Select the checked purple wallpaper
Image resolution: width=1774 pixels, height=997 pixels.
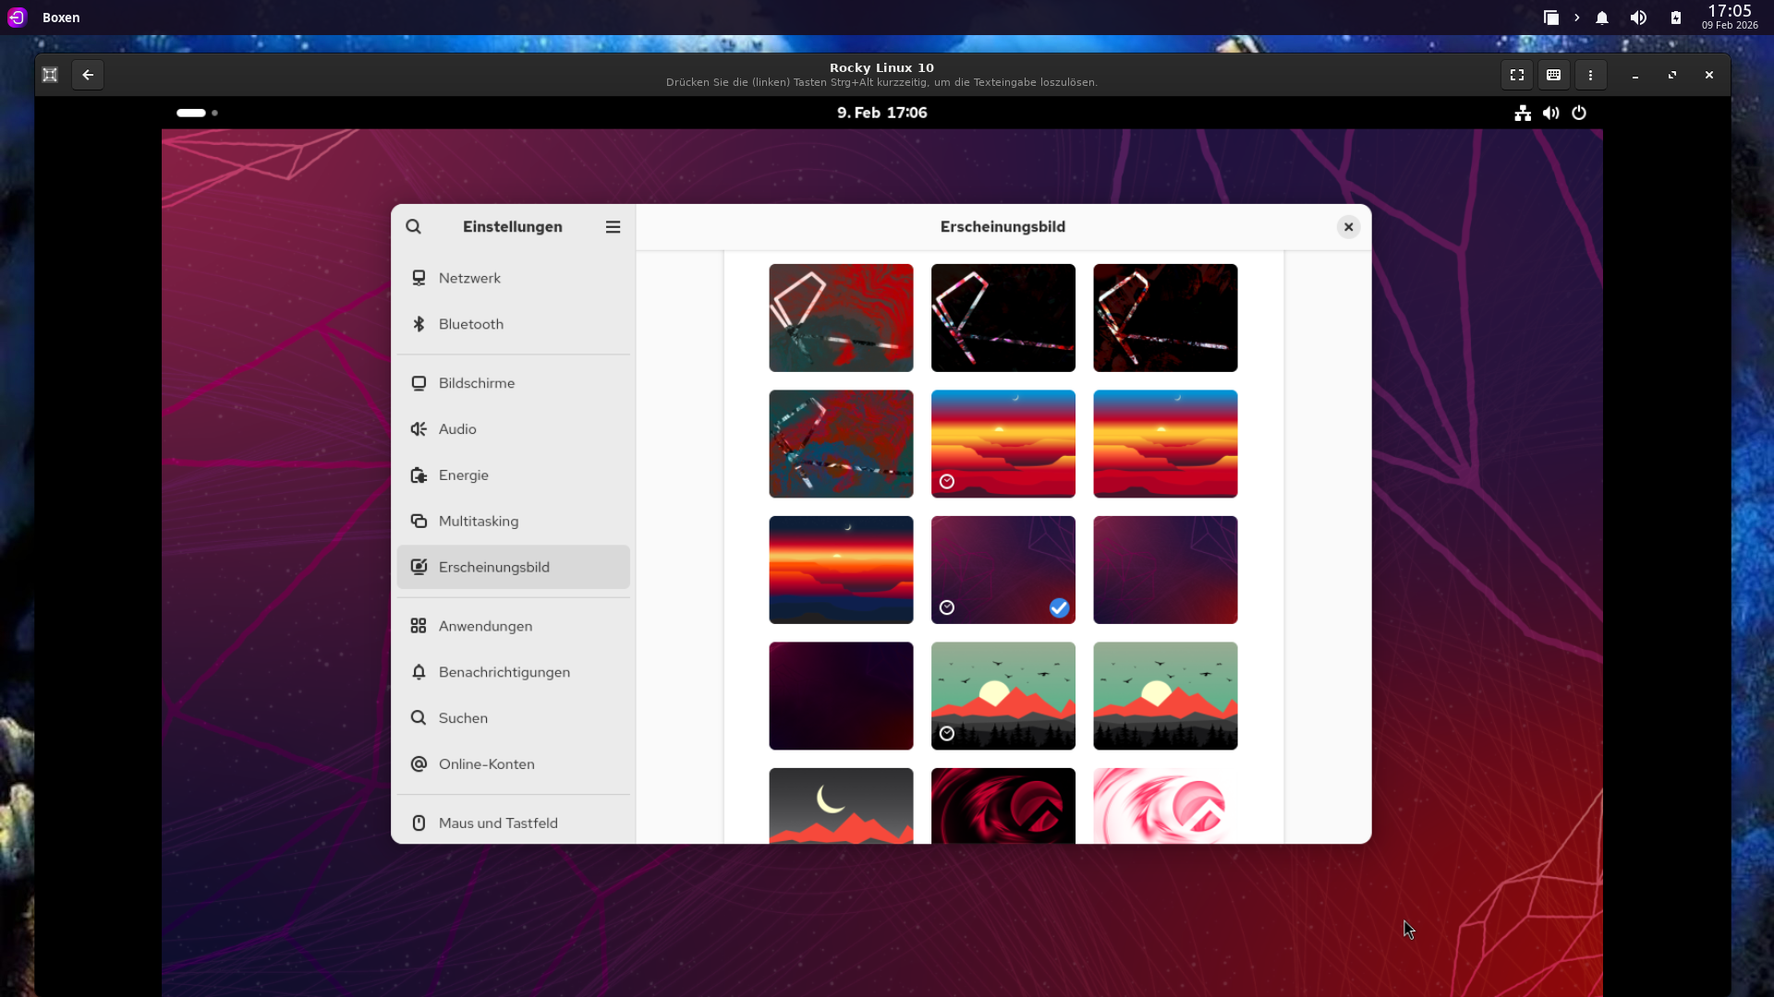click(1002, 570)
